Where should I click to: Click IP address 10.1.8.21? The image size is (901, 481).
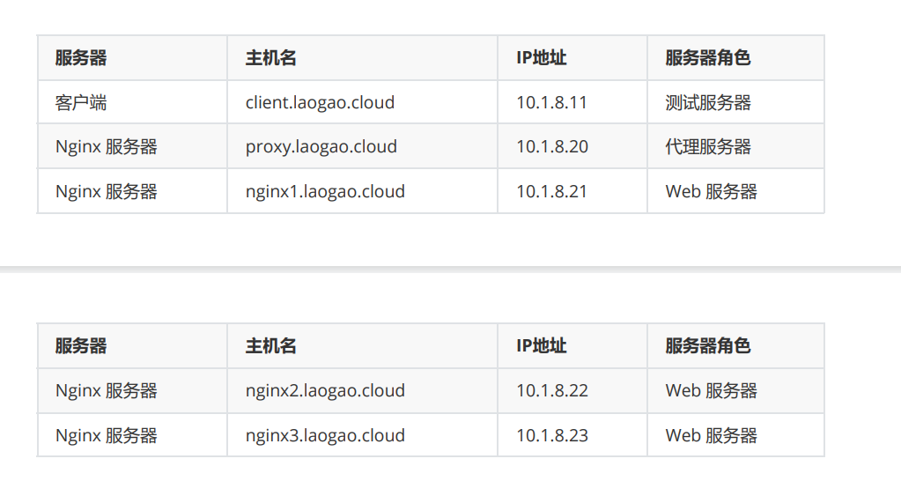(x=551, y=191)
